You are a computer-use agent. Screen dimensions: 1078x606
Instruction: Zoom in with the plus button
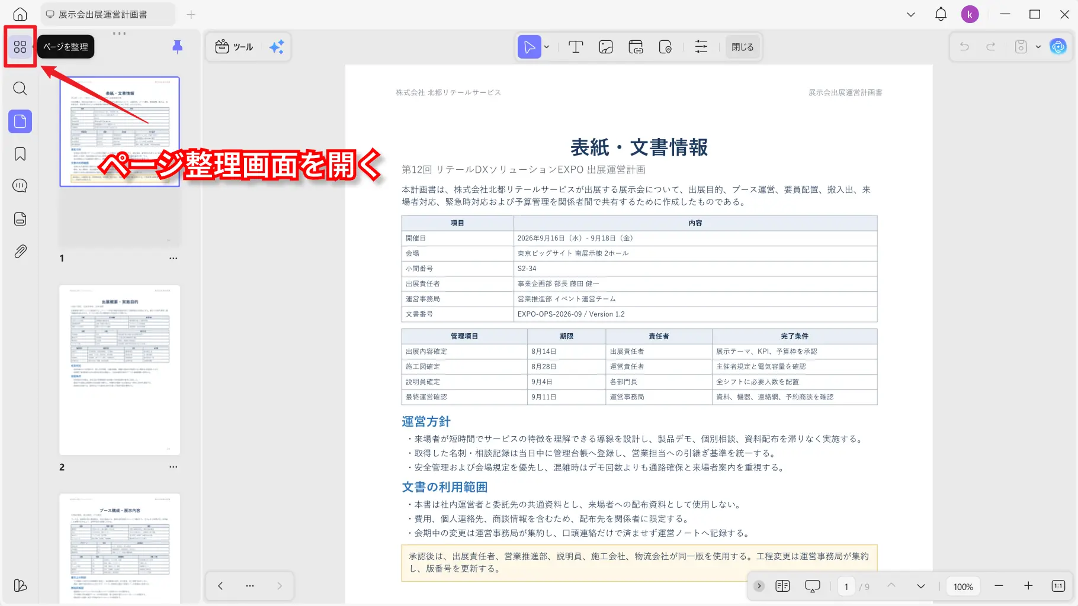(x=1028, y=586)
